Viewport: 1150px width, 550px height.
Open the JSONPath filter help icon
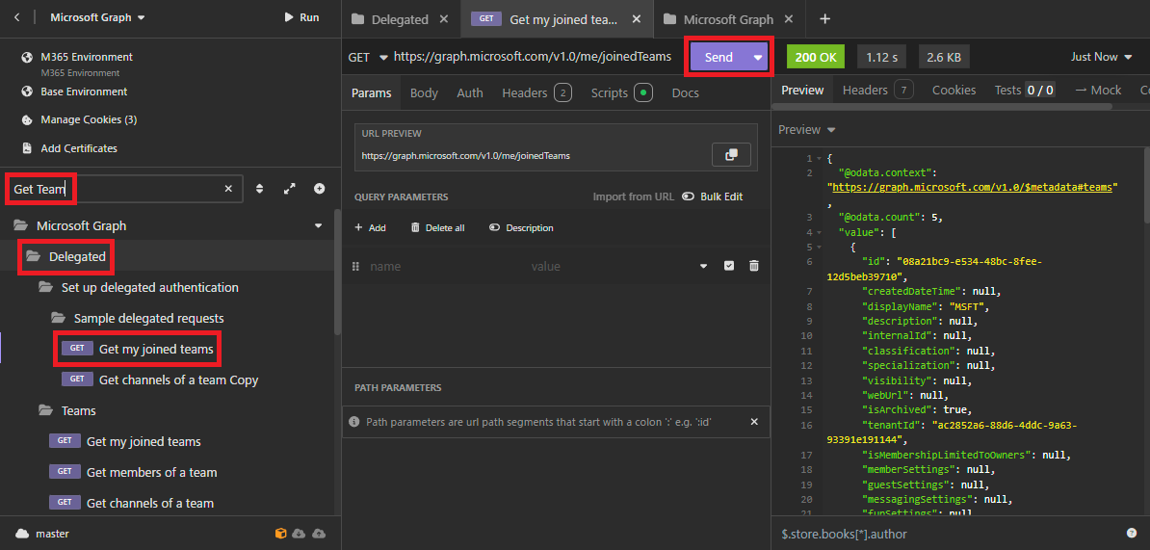[1131, 533]
